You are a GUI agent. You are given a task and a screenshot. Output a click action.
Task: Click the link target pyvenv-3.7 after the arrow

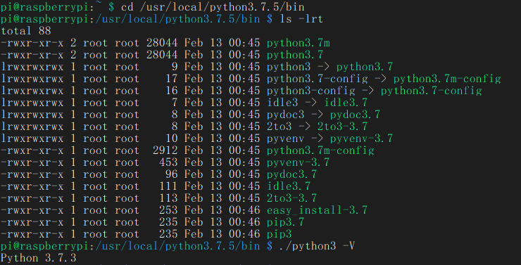(361, 138)
